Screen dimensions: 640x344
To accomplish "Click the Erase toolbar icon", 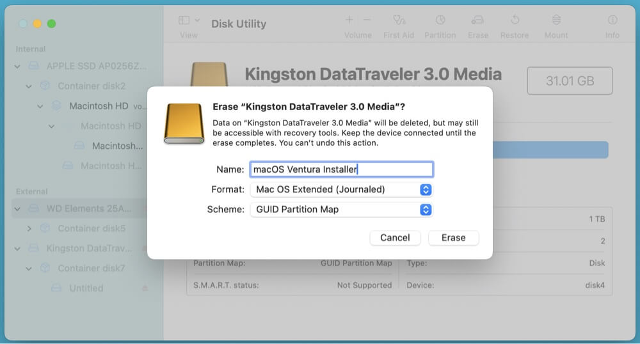I will pos(477,20).
